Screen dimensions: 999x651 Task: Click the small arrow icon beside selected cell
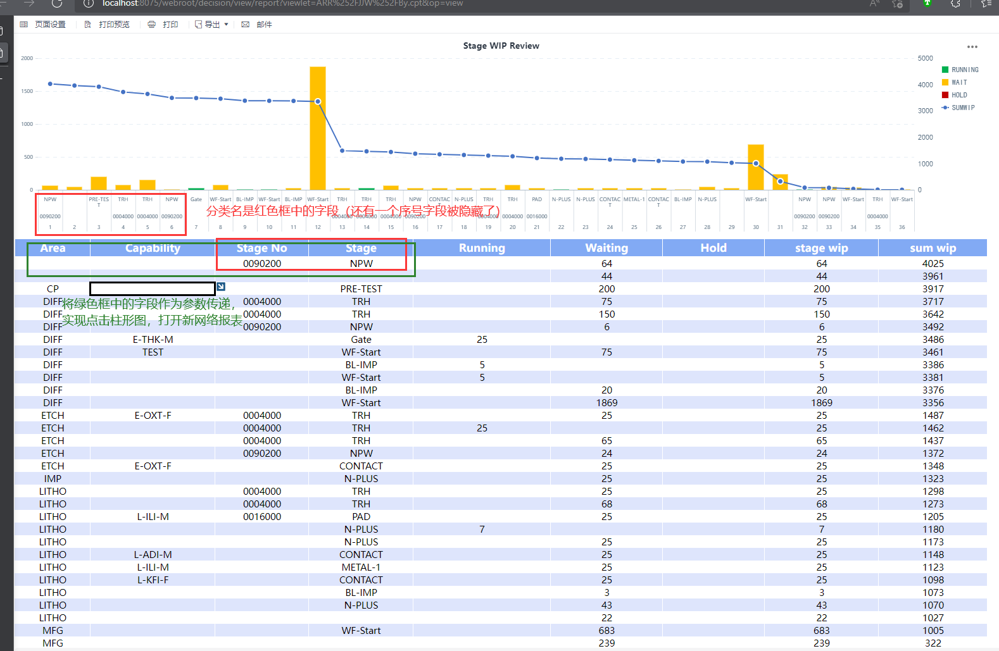(x=221, y=287)
